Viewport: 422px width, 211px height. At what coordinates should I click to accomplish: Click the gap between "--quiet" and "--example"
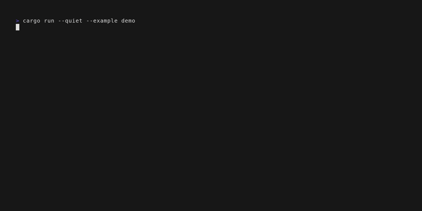click(x=84, y=21)
